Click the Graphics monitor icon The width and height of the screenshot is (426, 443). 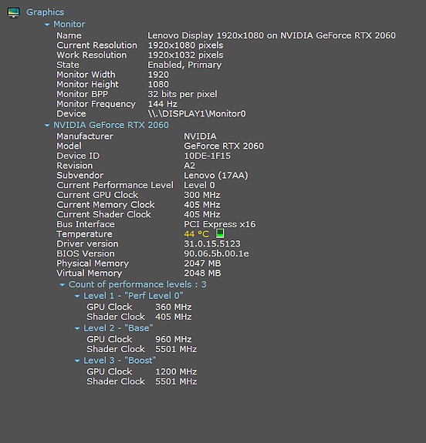pos(13,13)
